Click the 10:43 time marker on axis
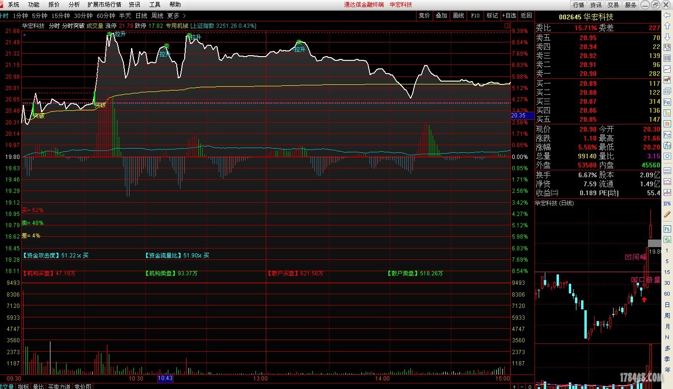 (x=165, y=378)
